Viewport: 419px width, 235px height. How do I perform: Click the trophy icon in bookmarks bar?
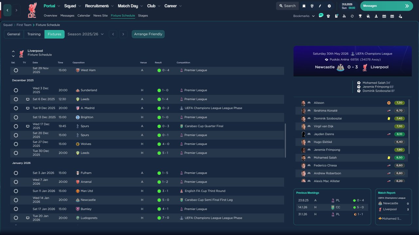(360, 16)
